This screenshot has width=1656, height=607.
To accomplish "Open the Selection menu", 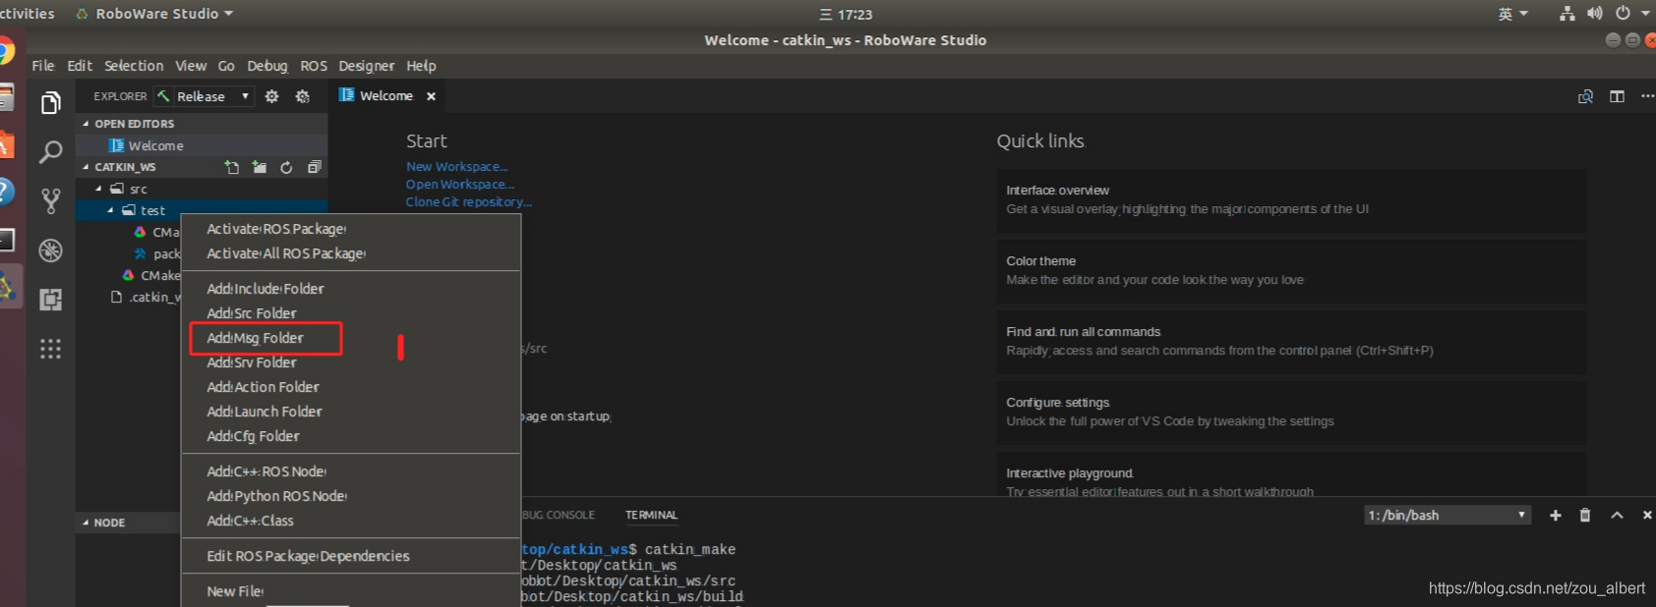I will click(134, 66).
